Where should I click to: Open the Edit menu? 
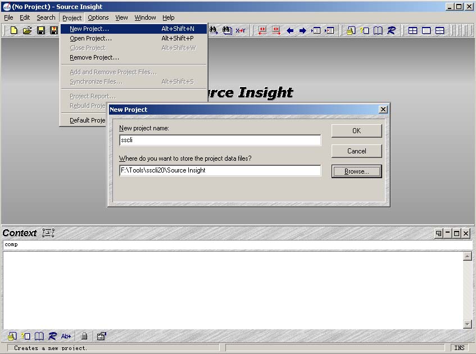tap(25, 17)
